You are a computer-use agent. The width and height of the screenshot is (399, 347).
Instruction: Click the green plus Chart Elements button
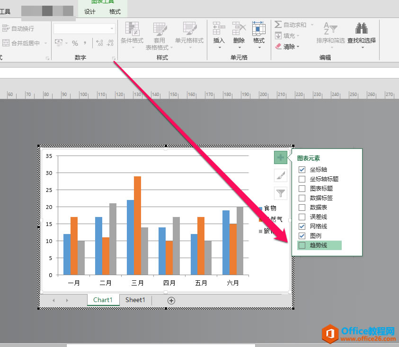point(281,157)
